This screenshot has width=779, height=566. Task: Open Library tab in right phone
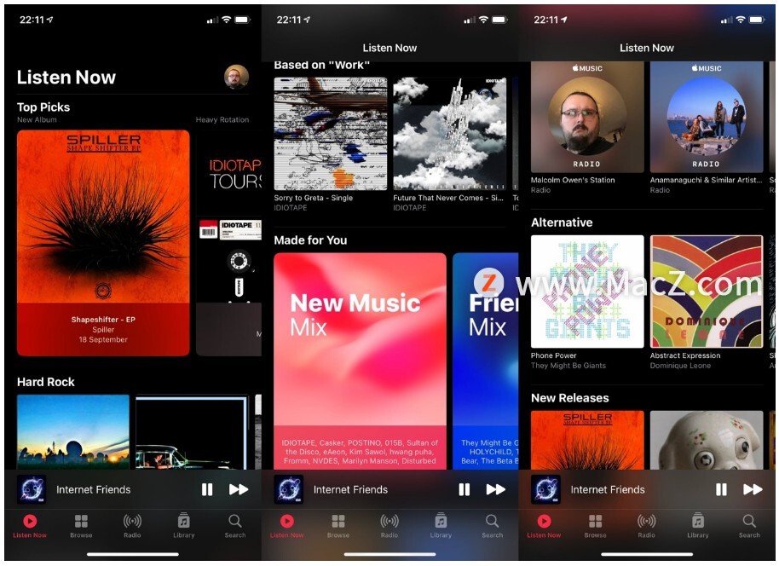coord(698,526)
